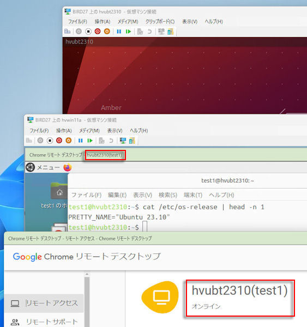307x327 pixels.
Task: Click Share icon at end of hvubt2310 toolbar
Action: point(171,32)
